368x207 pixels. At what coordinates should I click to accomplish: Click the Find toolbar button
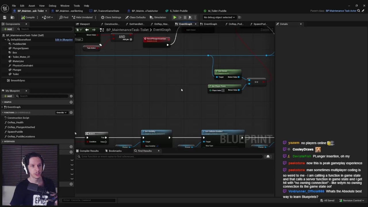[x=64, y=17]
